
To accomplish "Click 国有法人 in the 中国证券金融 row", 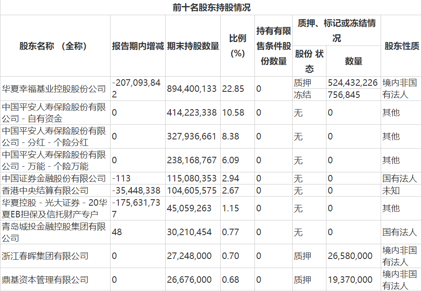I will tap(399, 178).
